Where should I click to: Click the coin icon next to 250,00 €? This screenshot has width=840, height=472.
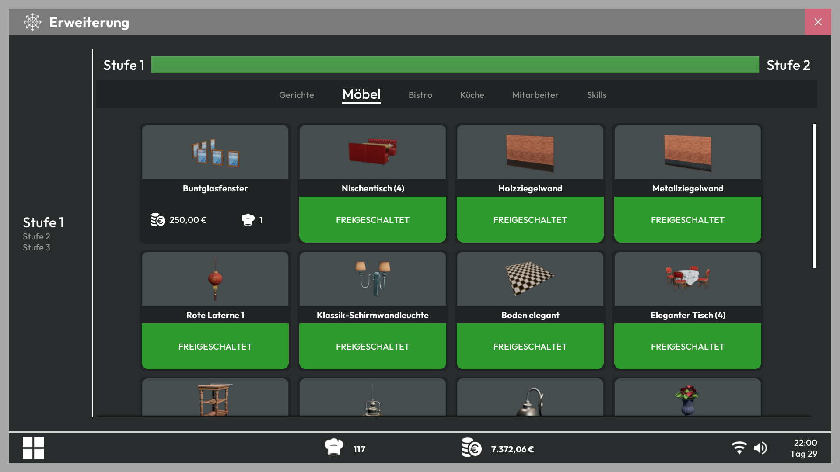click(x=158, y=220)
